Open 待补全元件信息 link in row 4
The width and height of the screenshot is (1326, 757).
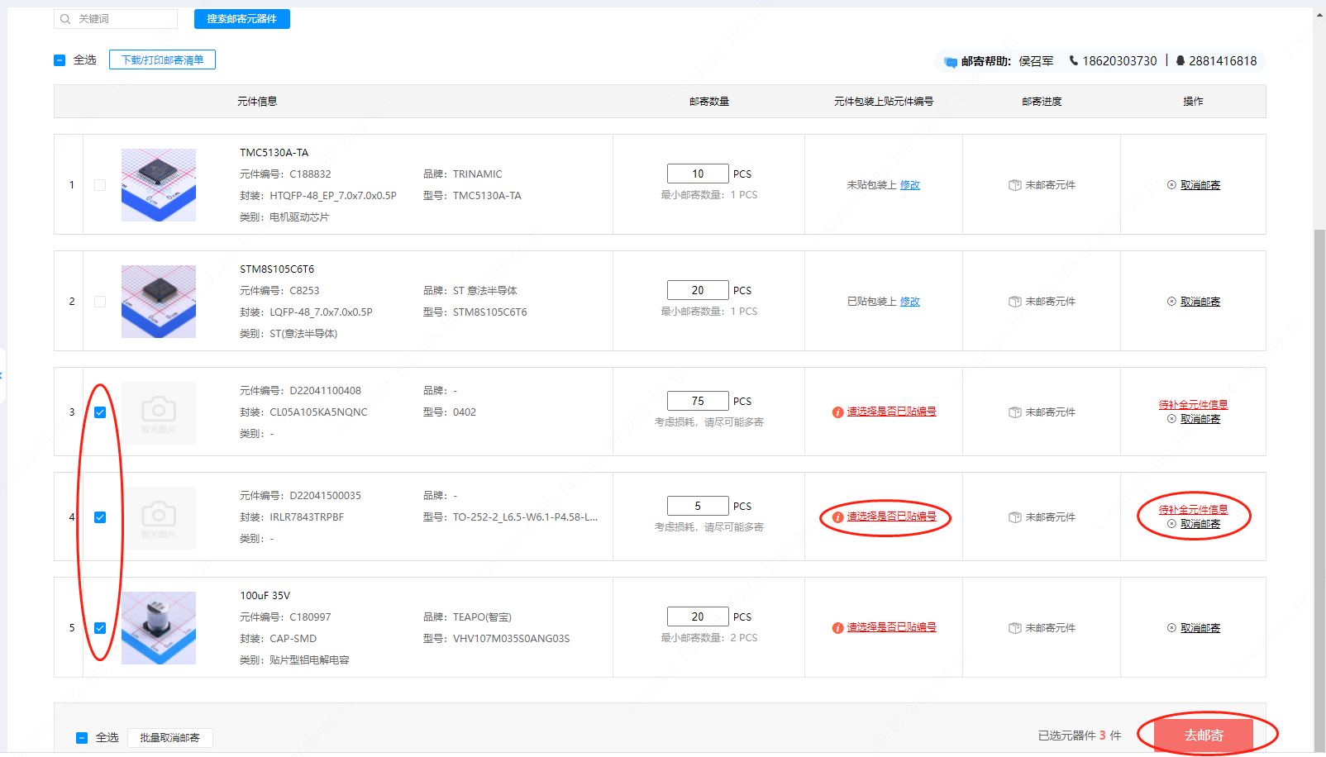point(1193,509)
